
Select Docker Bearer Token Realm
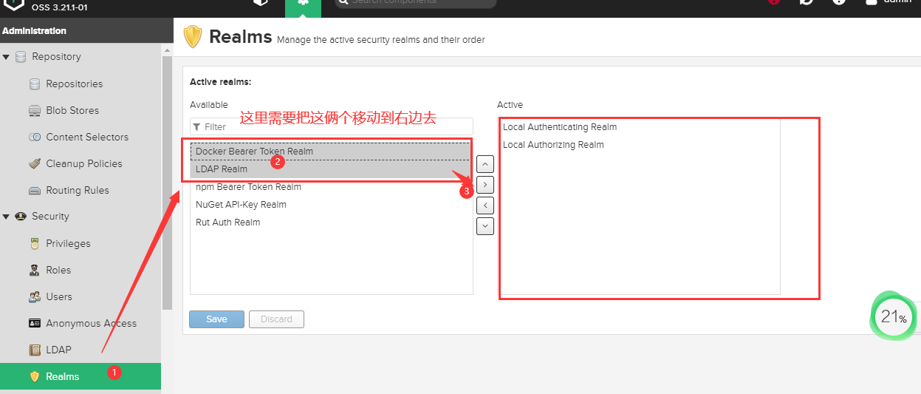pos(331,152)
